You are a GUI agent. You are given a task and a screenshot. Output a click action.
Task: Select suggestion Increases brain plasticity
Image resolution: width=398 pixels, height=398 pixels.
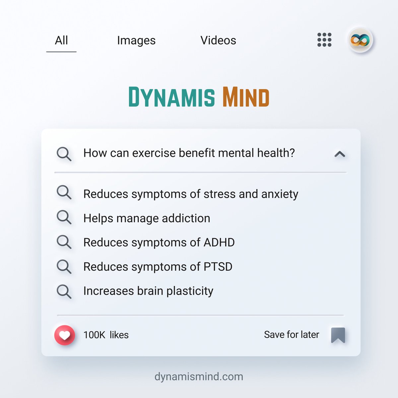(148, 291)
